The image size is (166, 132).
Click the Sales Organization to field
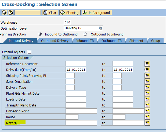tap(117, 81)
